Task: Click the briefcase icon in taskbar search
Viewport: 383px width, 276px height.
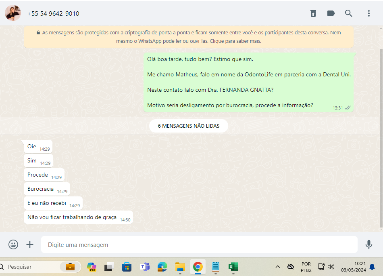Action: (70, 267)
